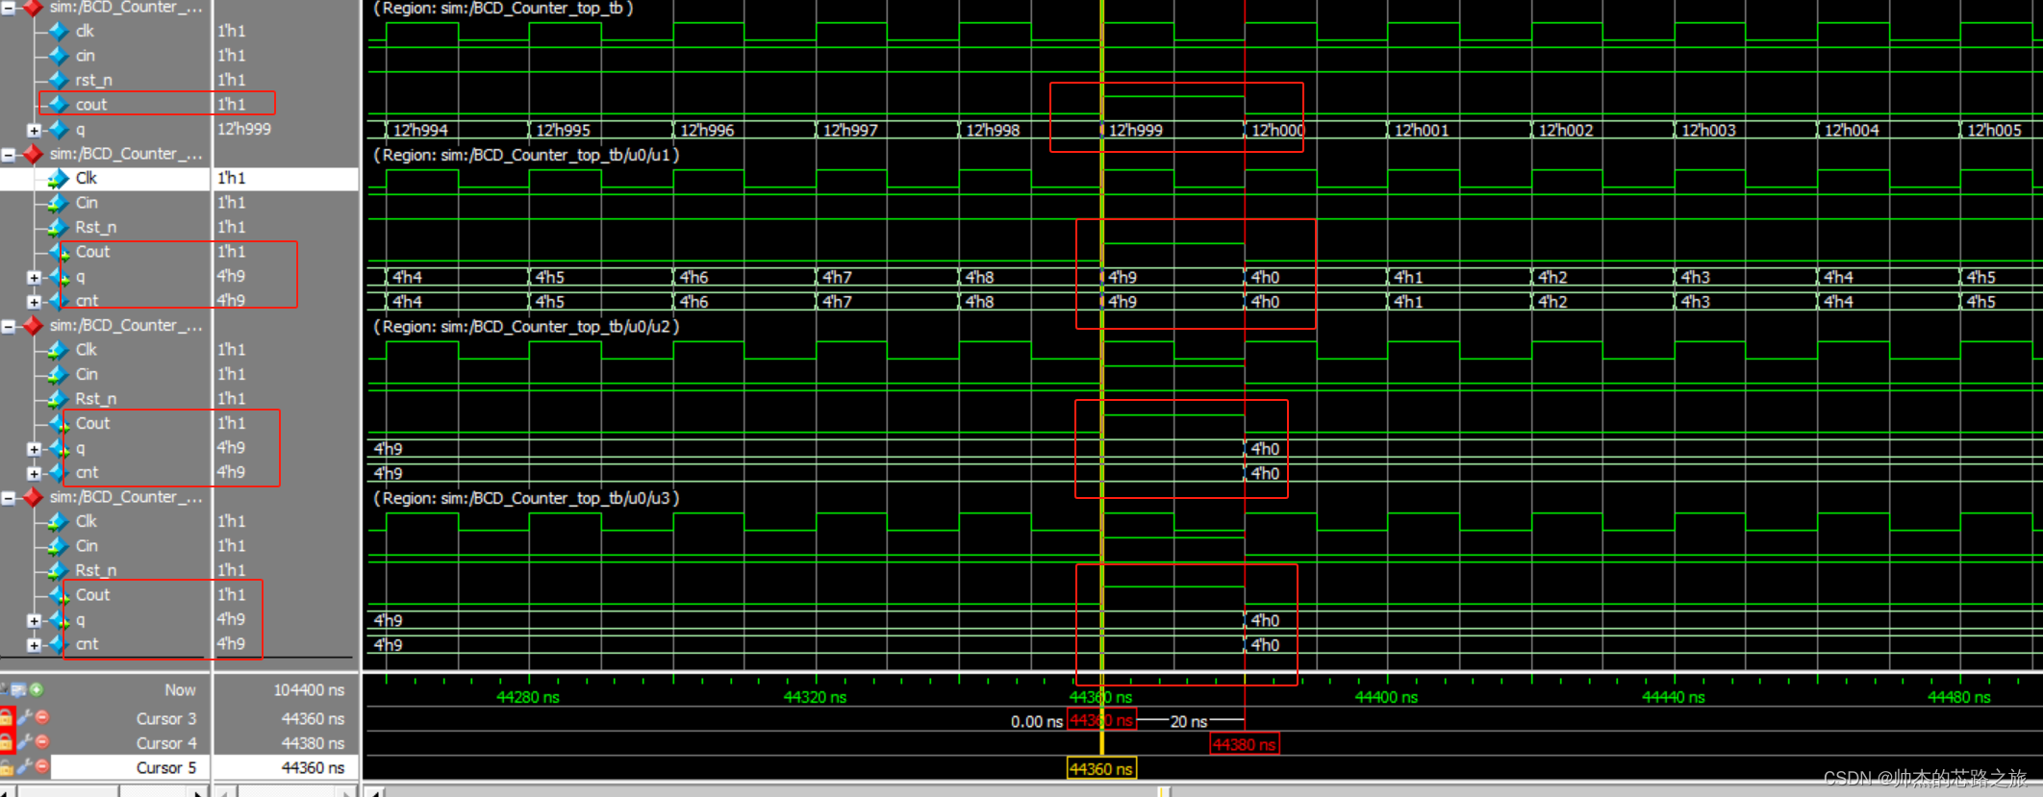Viewport: 2043px width, 797px height.
Task: Expand the u1 q signal showing 4'h9
Action: click(34, 277)
